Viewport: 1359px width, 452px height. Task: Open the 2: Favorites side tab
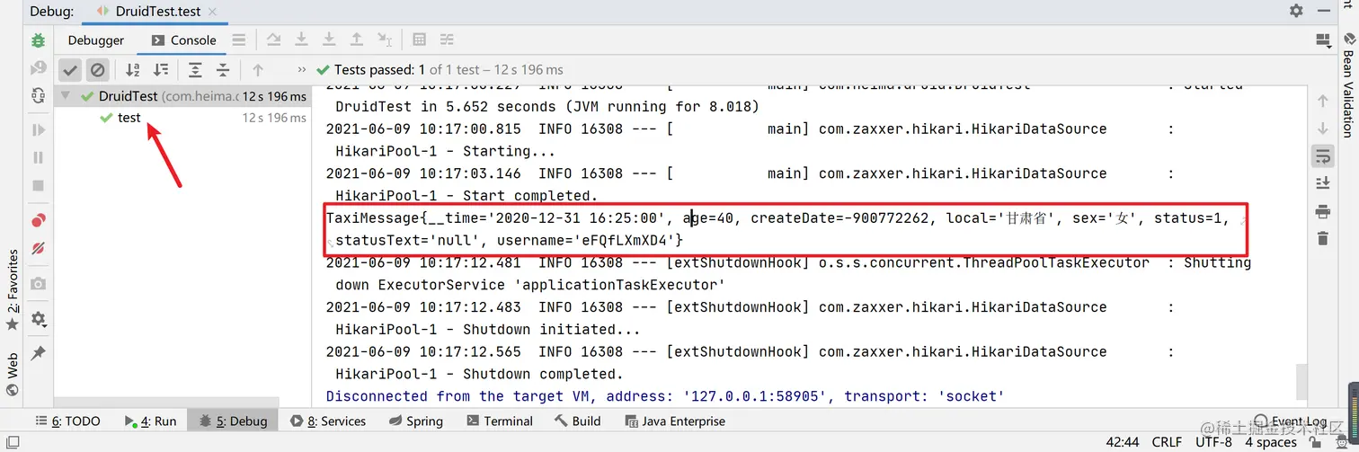[x=12, y=289]
